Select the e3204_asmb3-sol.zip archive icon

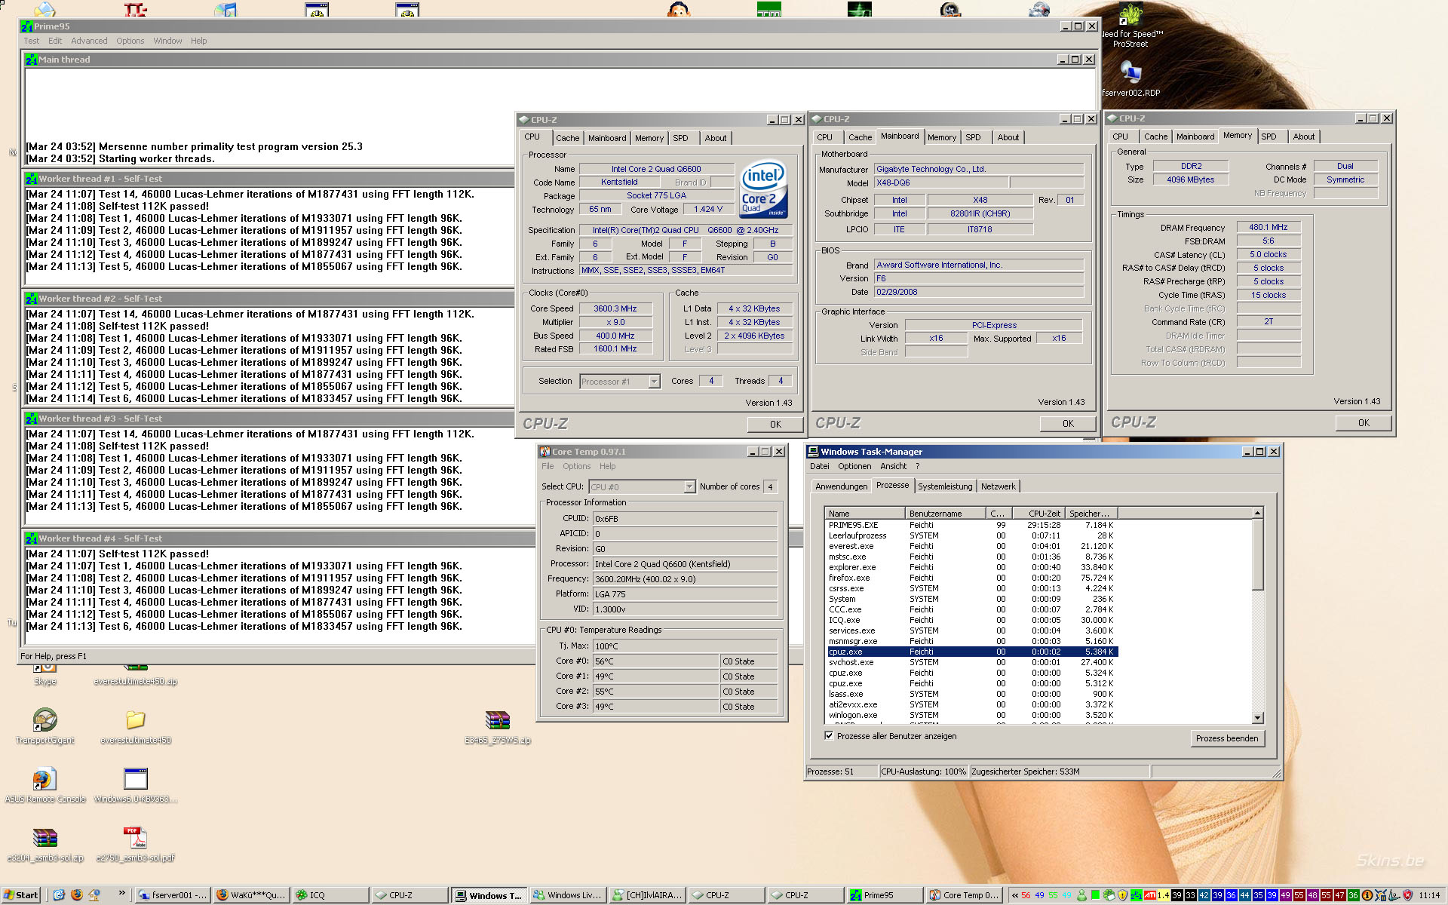pyautogui.click(x=45, y=838)
